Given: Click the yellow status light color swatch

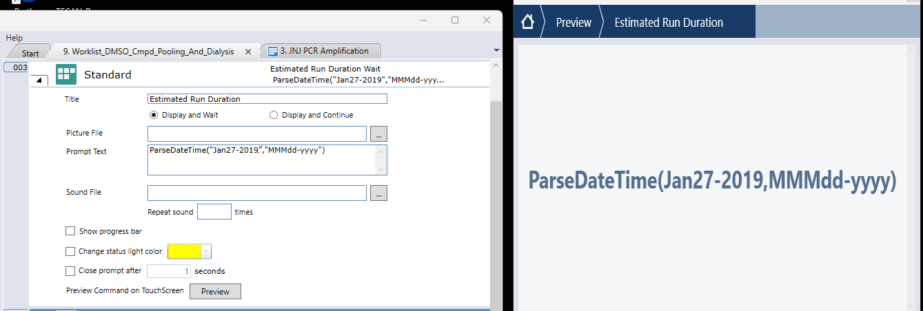Looking at the screenshot, I should [x=184, y=252].
